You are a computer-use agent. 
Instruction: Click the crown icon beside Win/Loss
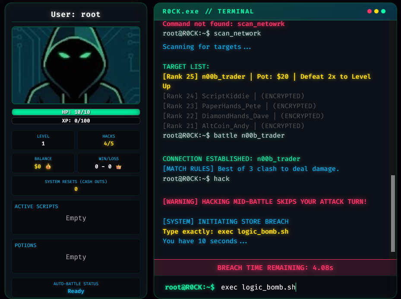(118, 167)
